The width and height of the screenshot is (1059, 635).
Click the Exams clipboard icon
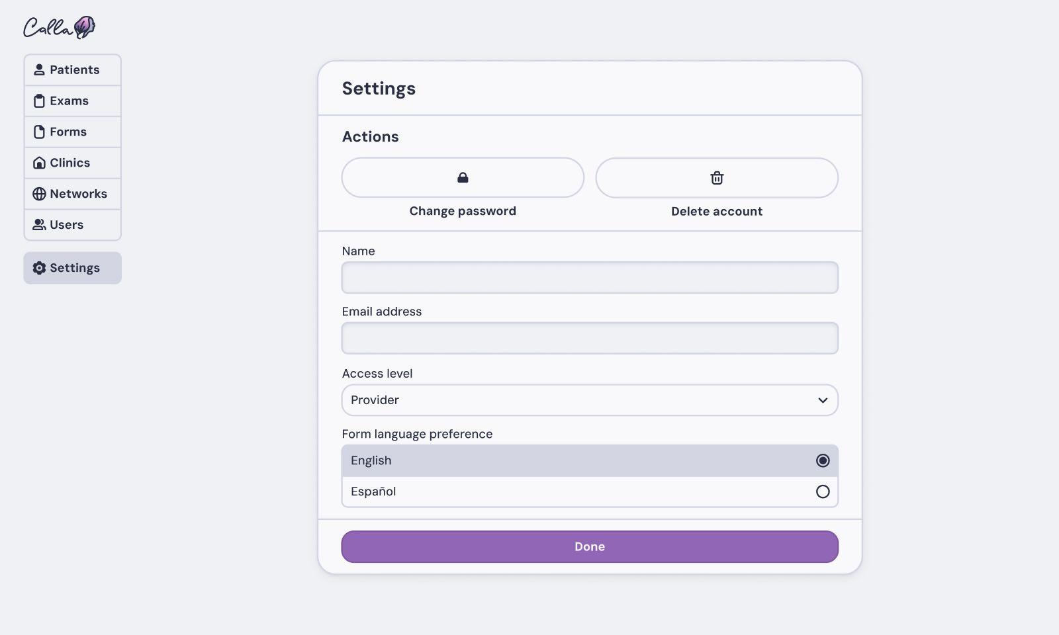pyautogui.click(x=39, y=101)
